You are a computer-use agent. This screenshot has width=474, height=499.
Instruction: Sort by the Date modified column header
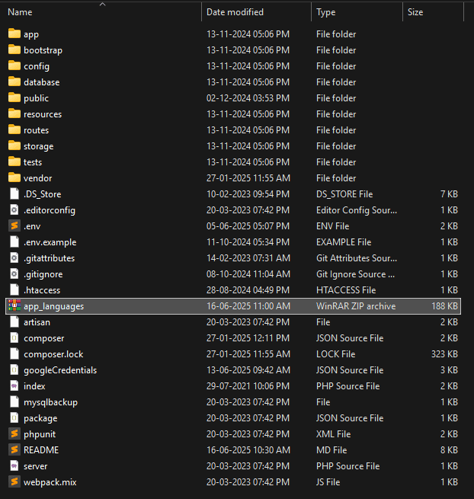coord(235,12)
